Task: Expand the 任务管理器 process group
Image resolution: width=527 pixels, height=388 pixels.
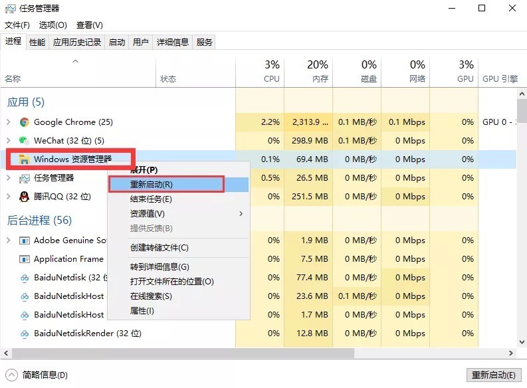Action: coord(9,177)
